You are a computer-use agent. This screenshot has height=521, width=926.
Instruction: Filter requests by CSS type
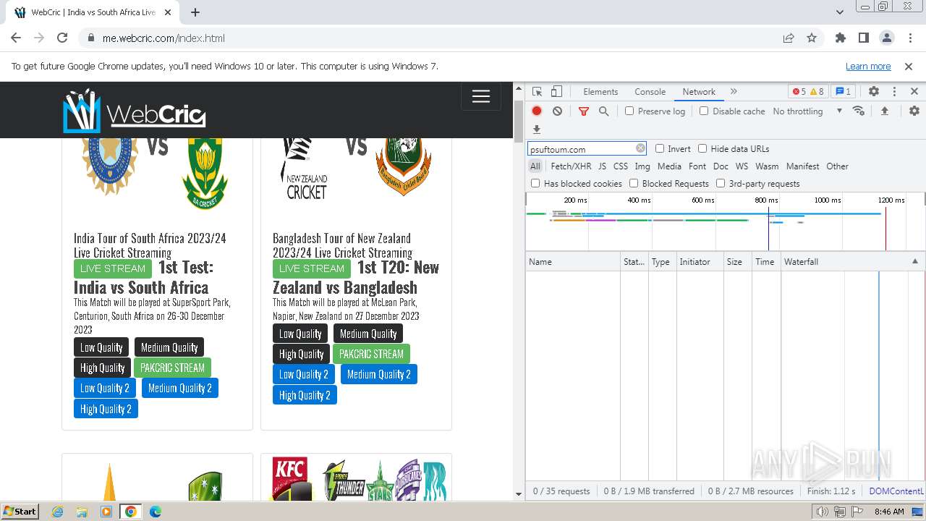pos(621,166)
